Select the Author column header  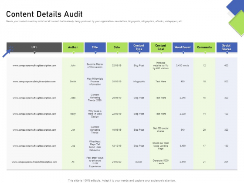pos(73,47)
